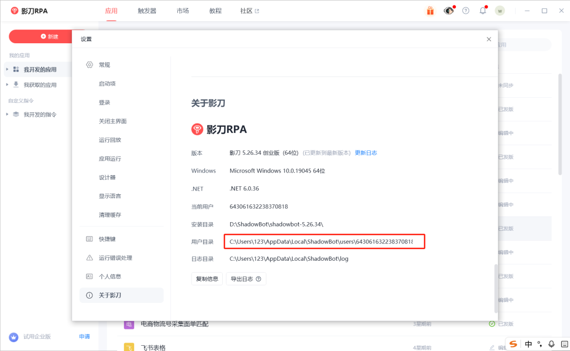Screen dimensions: 570x351
Task: Open 显示语言 settings section
Action: 110,196
